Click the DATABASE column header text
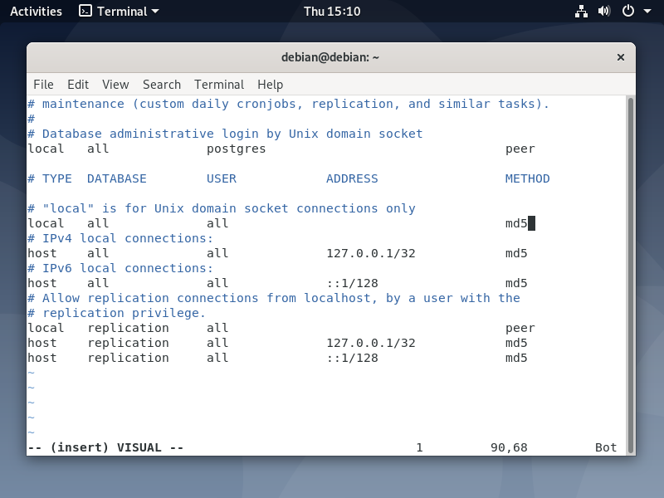This screenshot has height=498, width=664. (117, 178)
